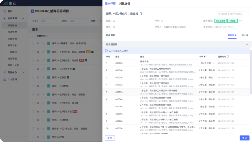Click the 审核 button
The height and width of the screenshot is (142, 252).
click(110, 138)
